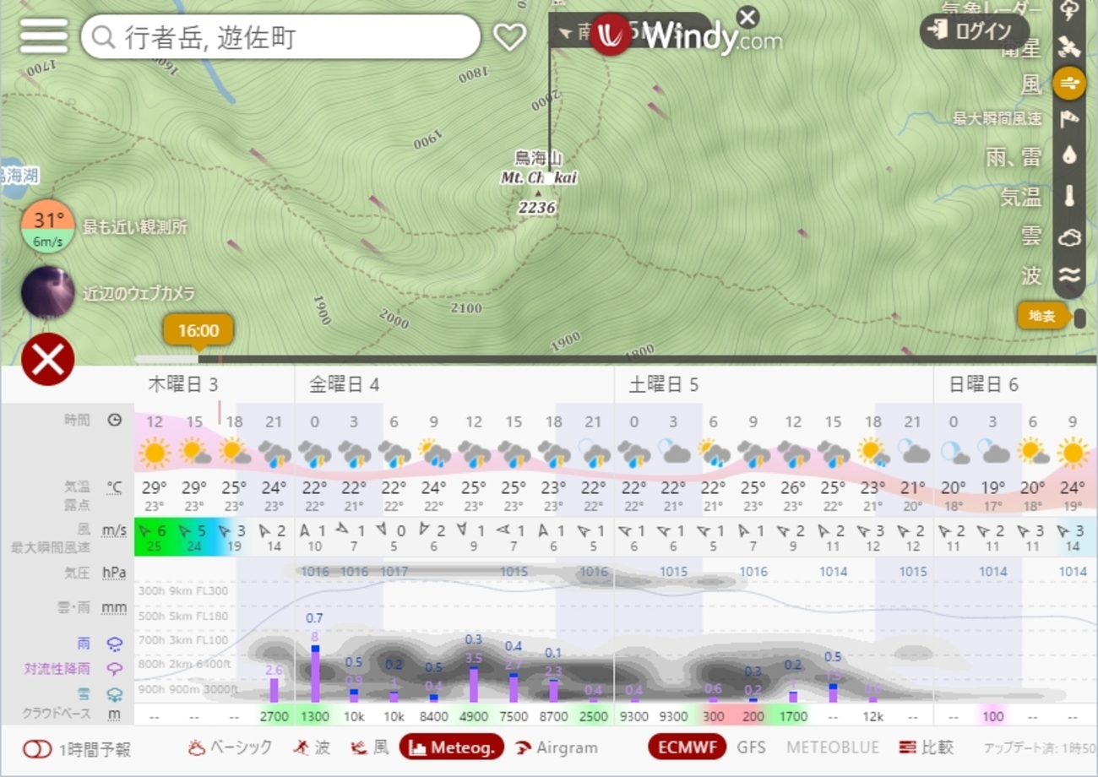
Task: Select the satellite layer icon
Action: (1069, 47)
